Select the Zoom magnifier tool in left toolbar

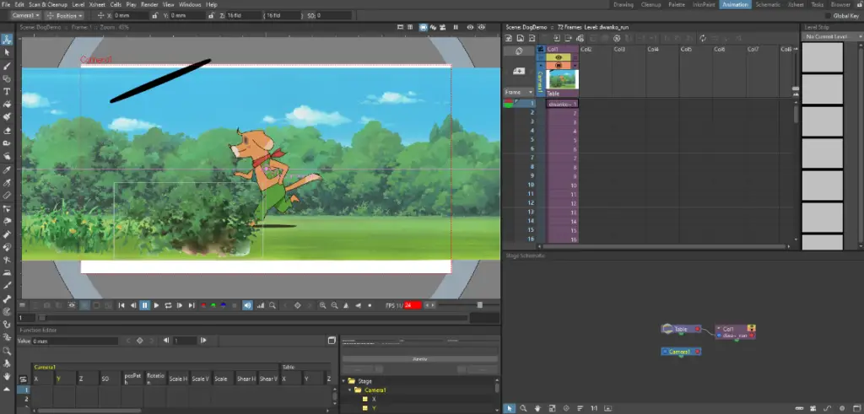click(7, 351)
